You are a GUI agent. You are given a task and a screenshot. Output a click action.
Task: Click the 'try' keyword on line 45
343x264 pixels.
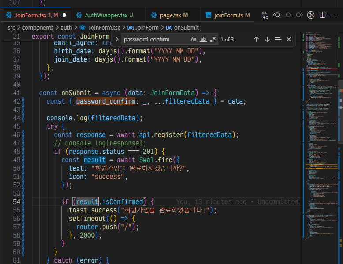coord(52,126)
